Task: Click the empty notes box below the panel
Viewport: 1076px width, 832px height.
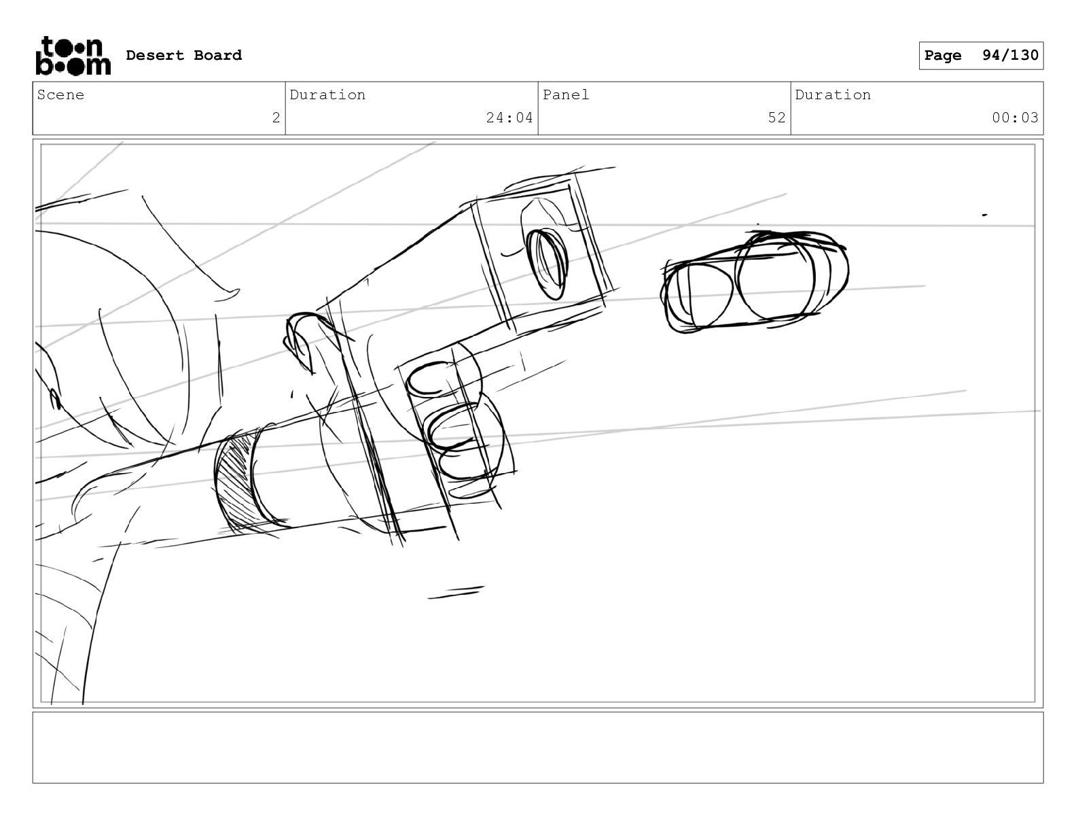Action: point(538,747)
